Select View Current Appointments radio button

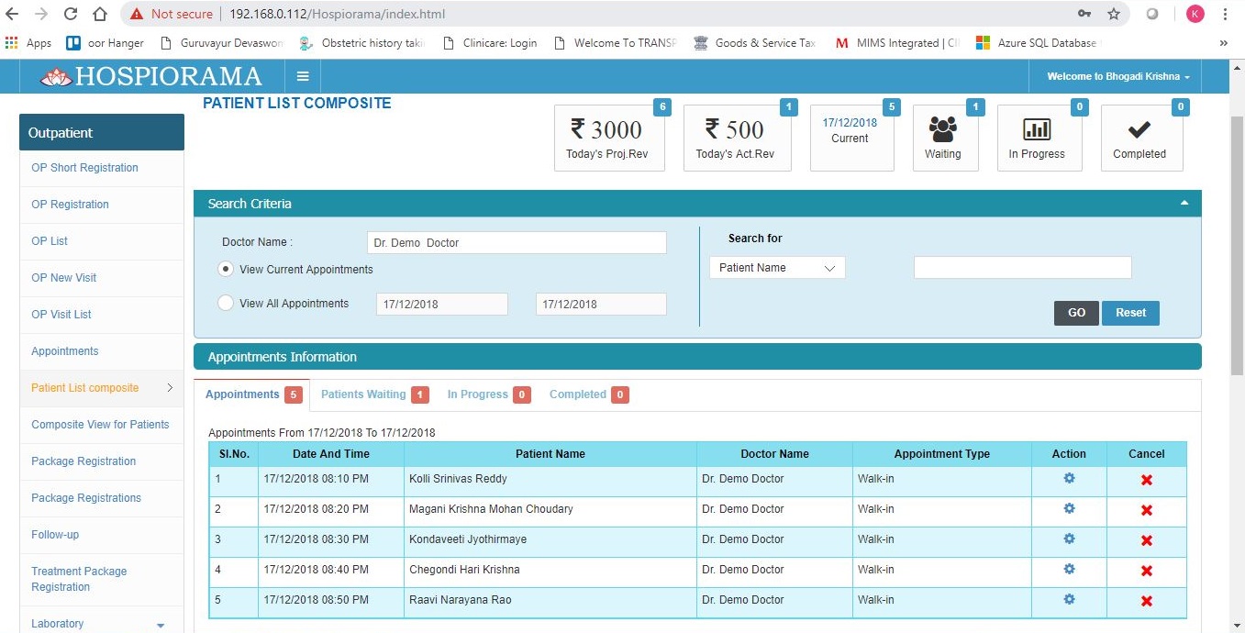tap(226, 269)
